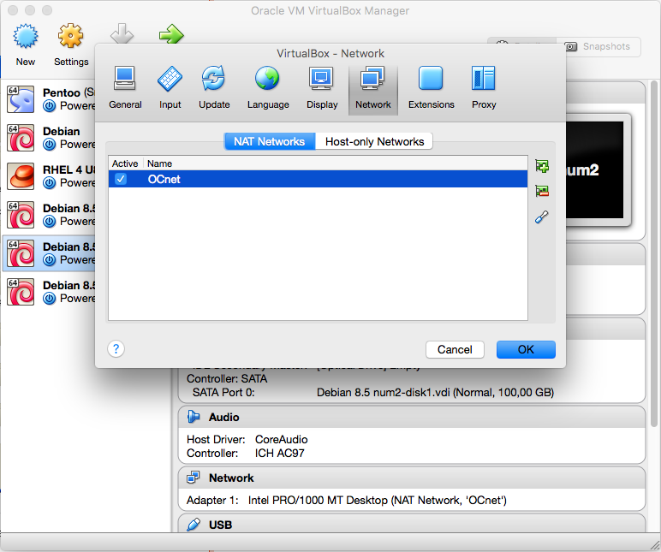Open the Display preferences pane
The height and width of the screenshot is (552, 661).
[322, 88]
